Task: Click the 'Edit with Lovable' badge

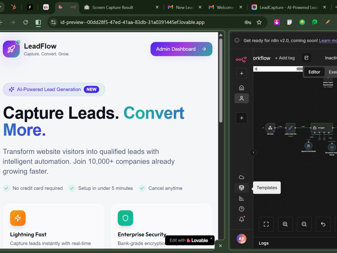Action: point(188,240)
